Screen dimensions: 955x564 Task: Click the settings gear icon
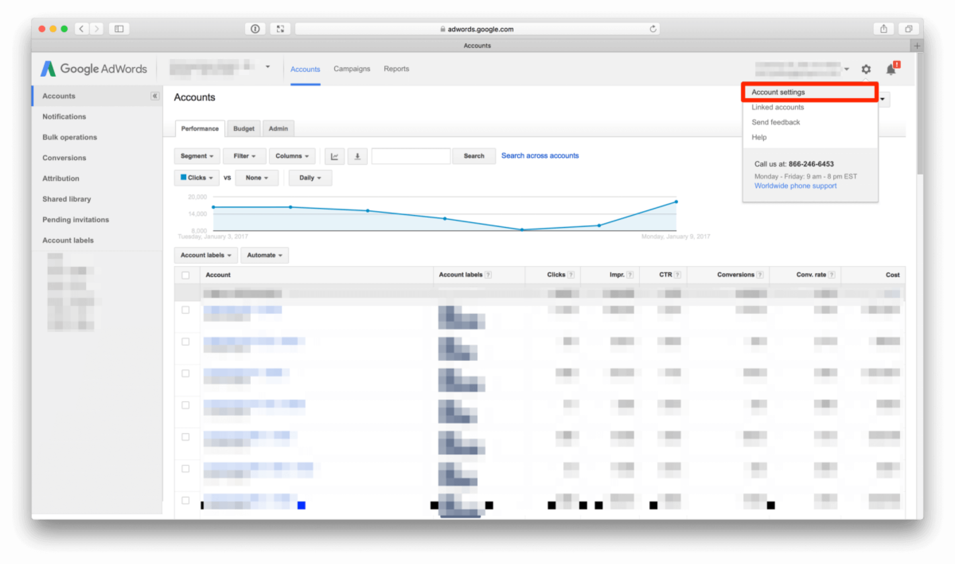tap(866, 69)
